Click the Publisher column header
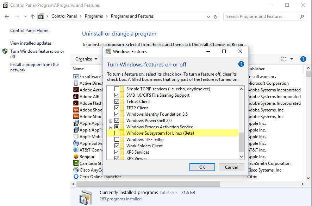The image size is (312, 206). [256, 69]
